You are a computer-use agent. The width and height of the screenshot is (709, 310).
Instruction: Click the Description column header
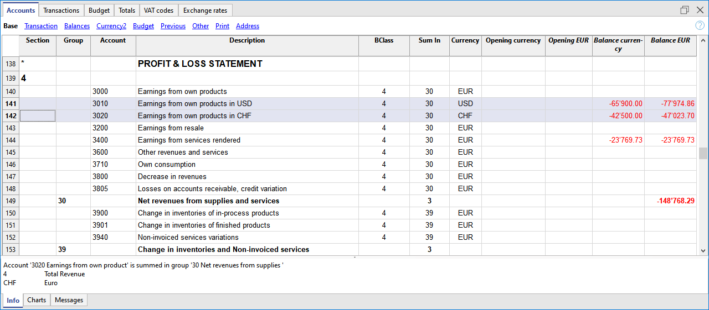pos(247,40)
